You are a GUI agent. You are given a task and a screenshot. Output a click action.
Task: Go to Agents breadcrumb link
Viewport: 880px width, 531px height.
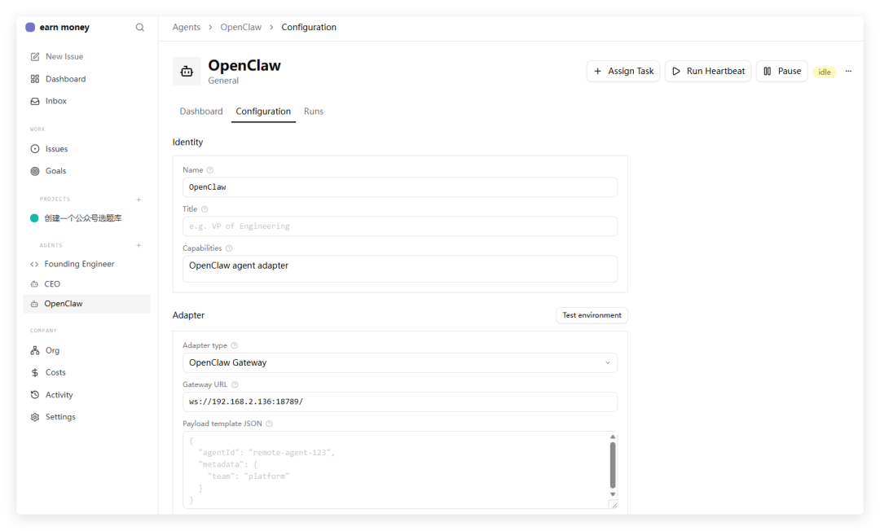(x=187, y=27)
